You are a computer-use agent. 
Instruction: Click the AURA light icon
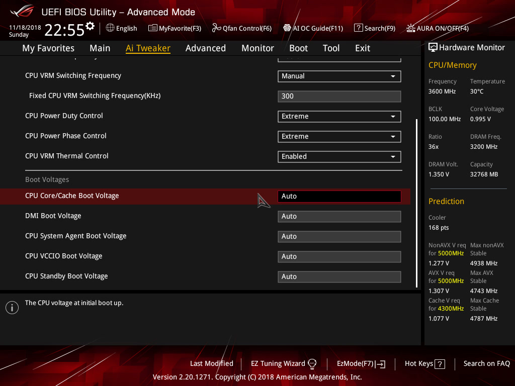[x=410, y=28]
